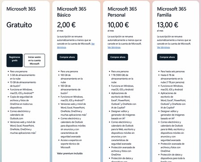
Task: Open Ver términos link under Familia plan
Action: pos(163,47)
